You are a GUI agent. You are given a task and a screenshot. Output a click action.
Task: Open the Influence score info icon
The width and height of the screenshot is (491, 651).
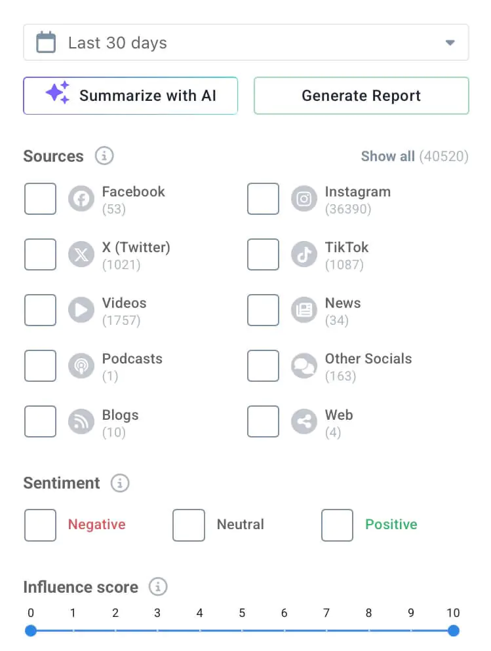[x=158, y=587]
